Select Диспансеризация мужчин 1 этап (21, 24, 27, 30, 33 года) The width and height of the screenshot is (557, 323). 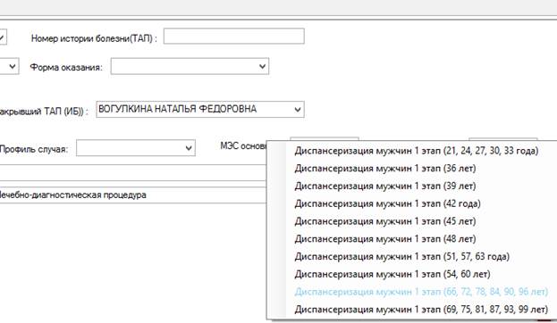(x=416, y=151)
